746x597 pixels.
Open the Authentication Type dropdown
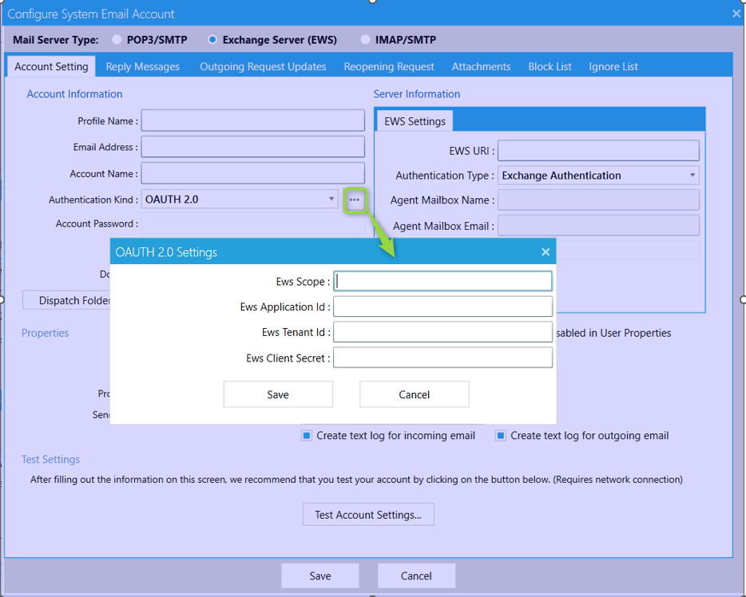click(598, 176)
